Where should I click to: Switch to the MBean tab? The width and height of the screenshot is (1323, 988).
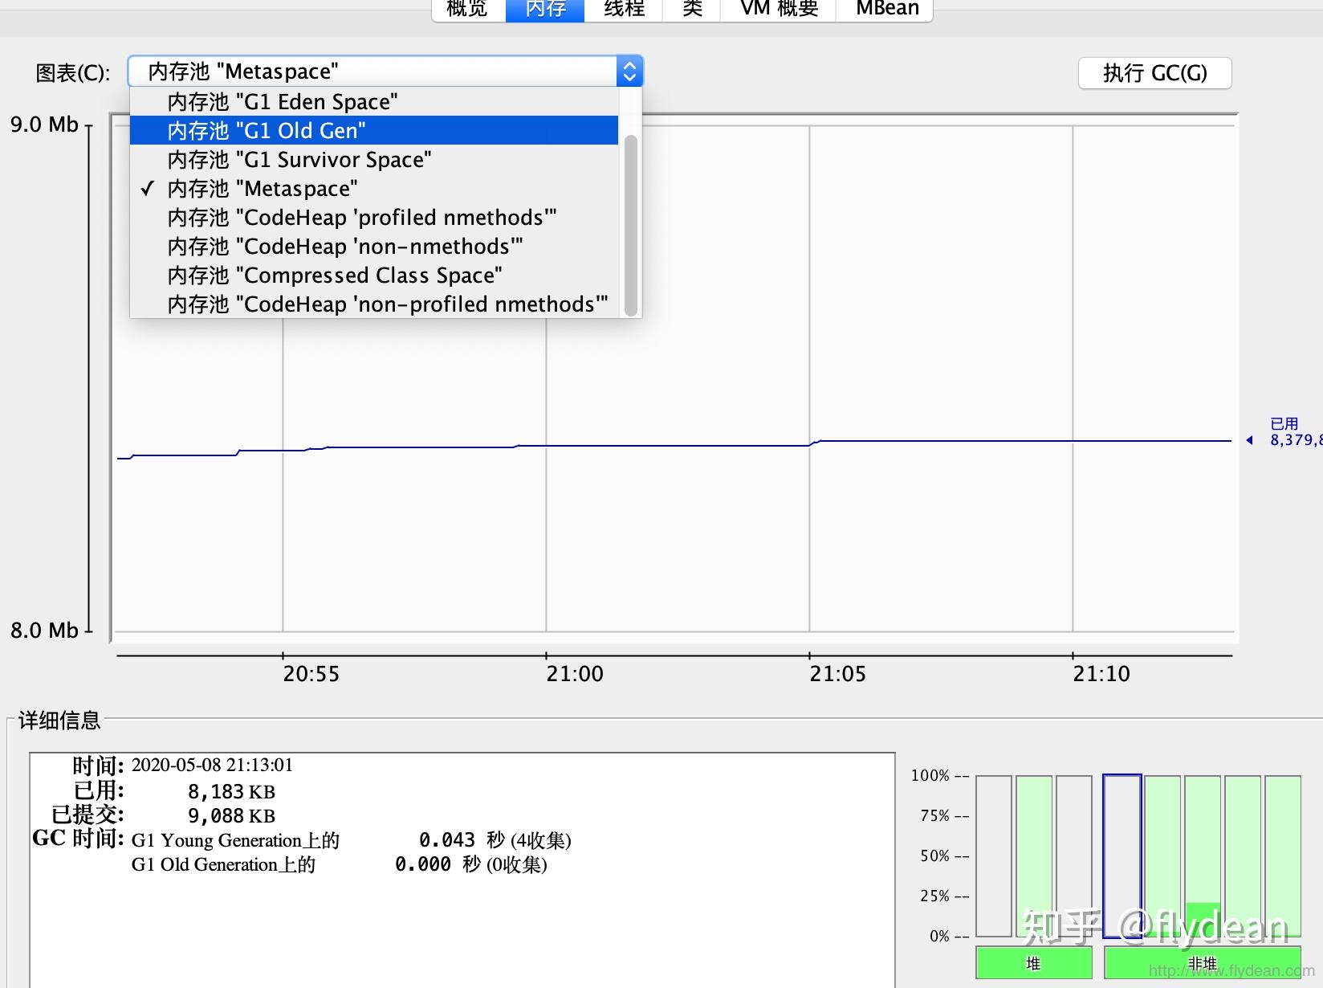(x=885, y=10)
